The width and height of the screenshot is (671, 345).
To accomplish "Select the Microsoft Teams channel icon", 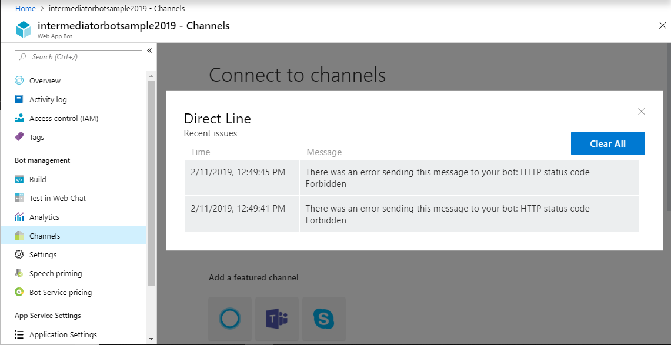I will tap(276, 319).
